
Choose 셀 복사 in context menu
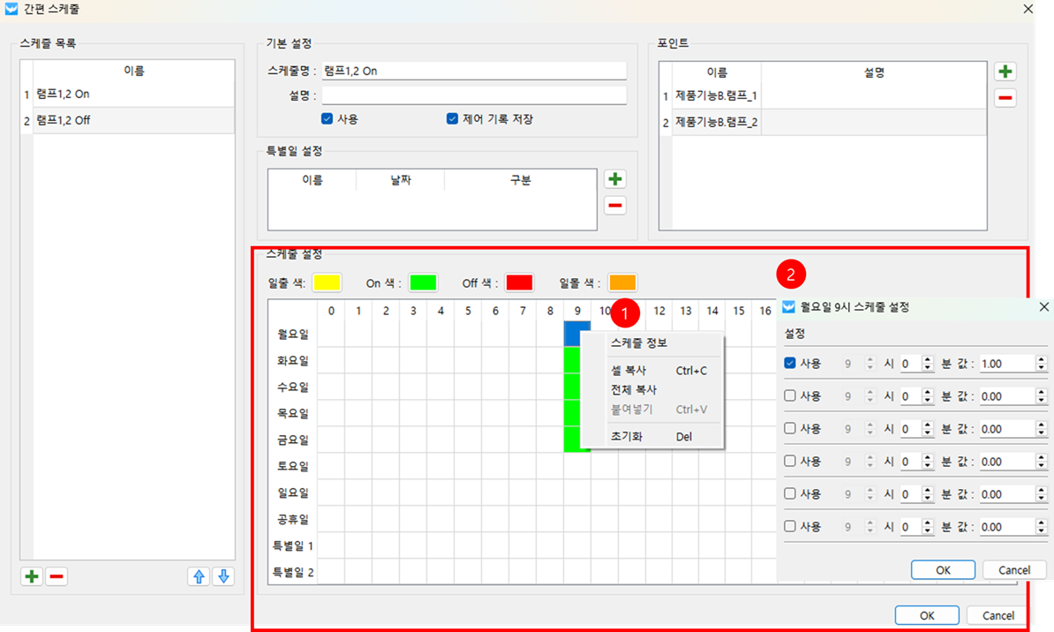[629, 371]
